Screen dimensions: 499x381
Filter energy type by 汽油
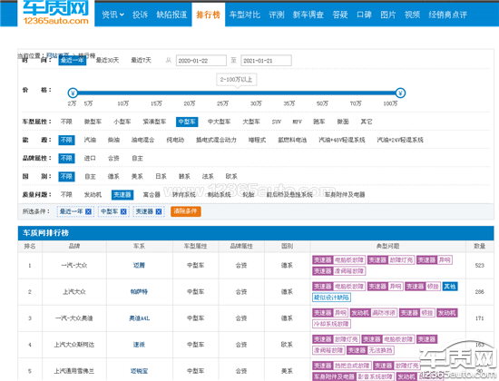(90, 140)
